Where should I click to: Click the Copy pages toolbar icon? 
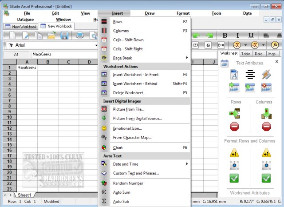[39, 36]
